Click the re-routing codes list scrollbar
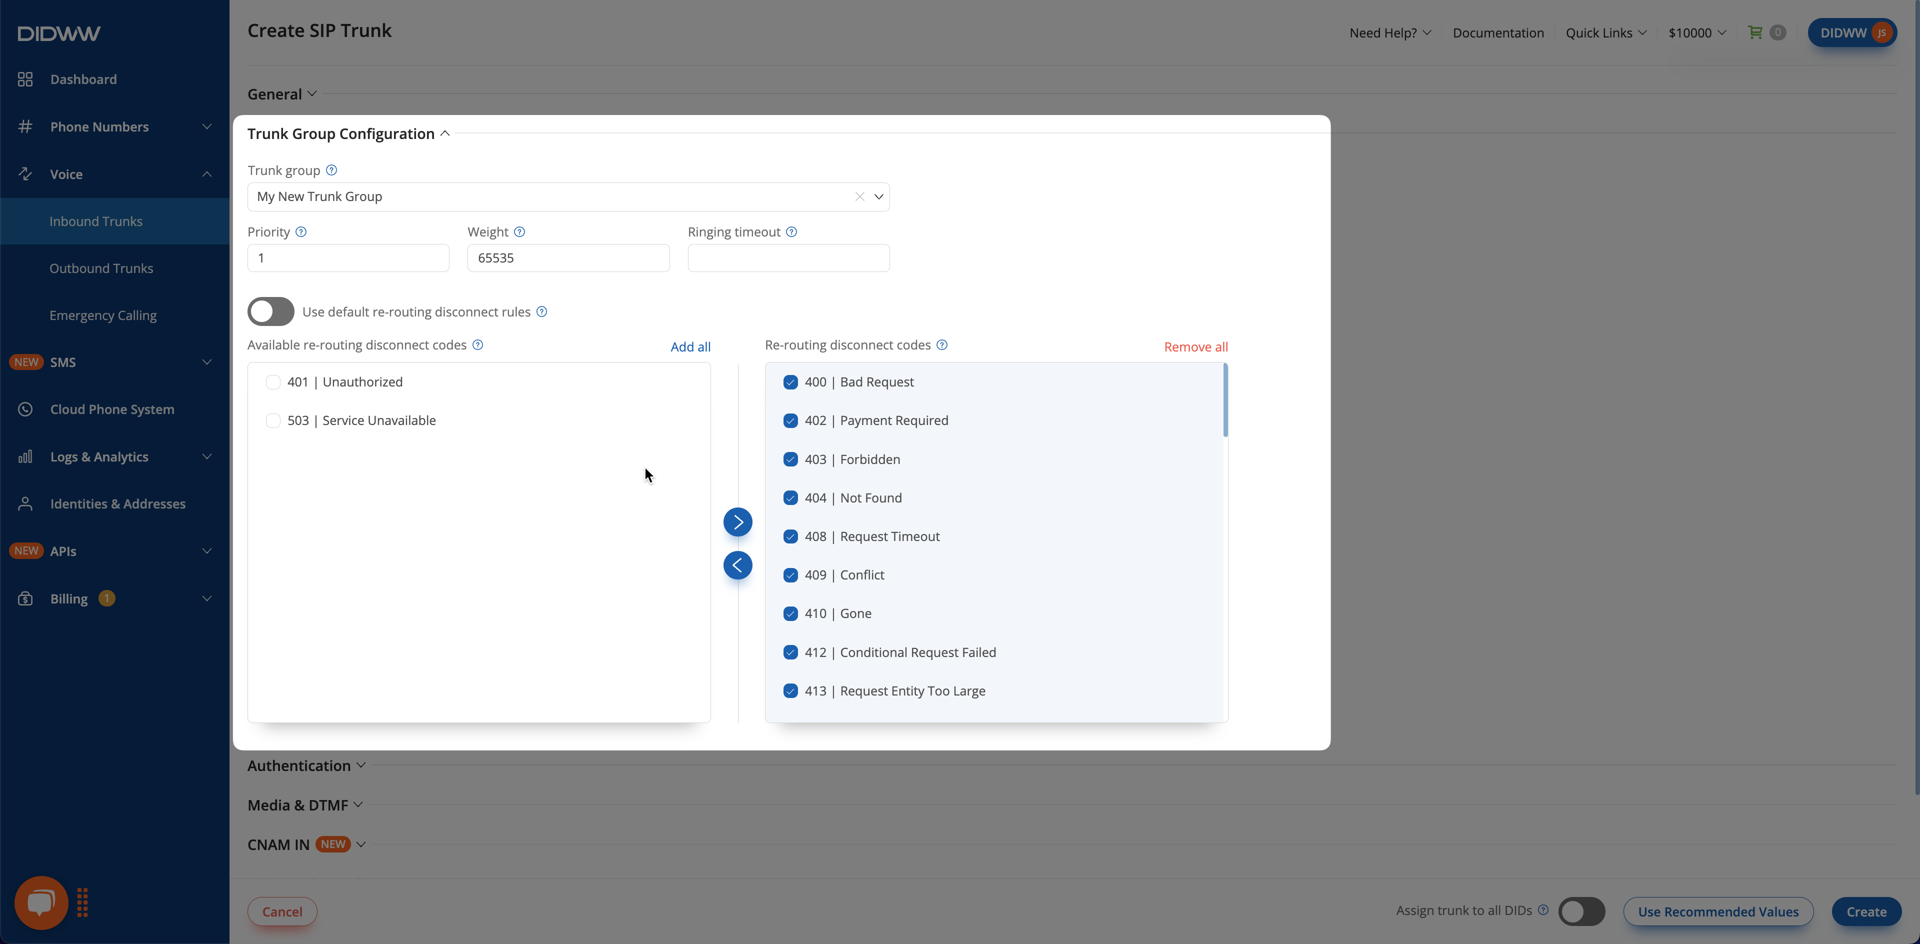 pos(1225,400)
